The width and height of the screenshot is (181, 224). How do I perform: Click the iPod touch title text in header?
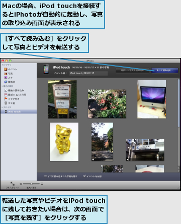[x=61, y=67]
